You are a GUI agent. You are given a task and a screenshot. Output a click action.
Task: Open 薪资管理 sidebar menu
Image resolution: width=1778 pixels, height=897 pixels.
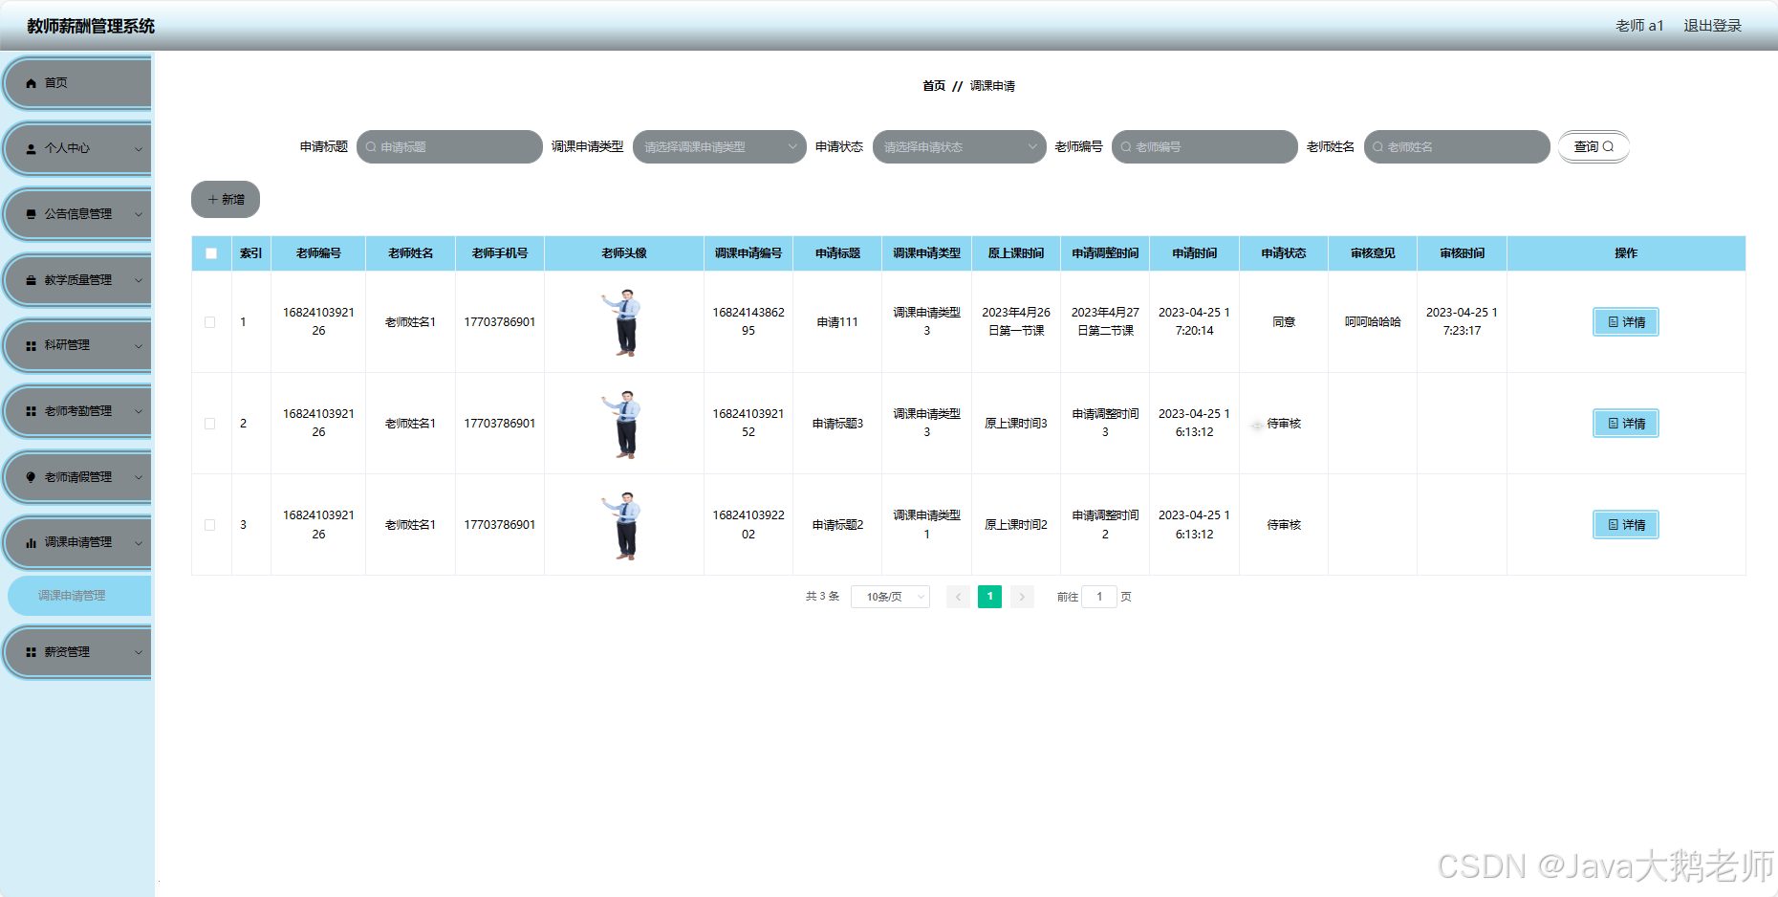click(x=77, y=652)
